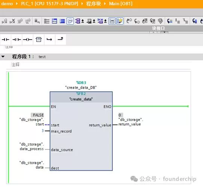
Task: Select the db_storage.return_value output operand
Action: coord(131,122)
